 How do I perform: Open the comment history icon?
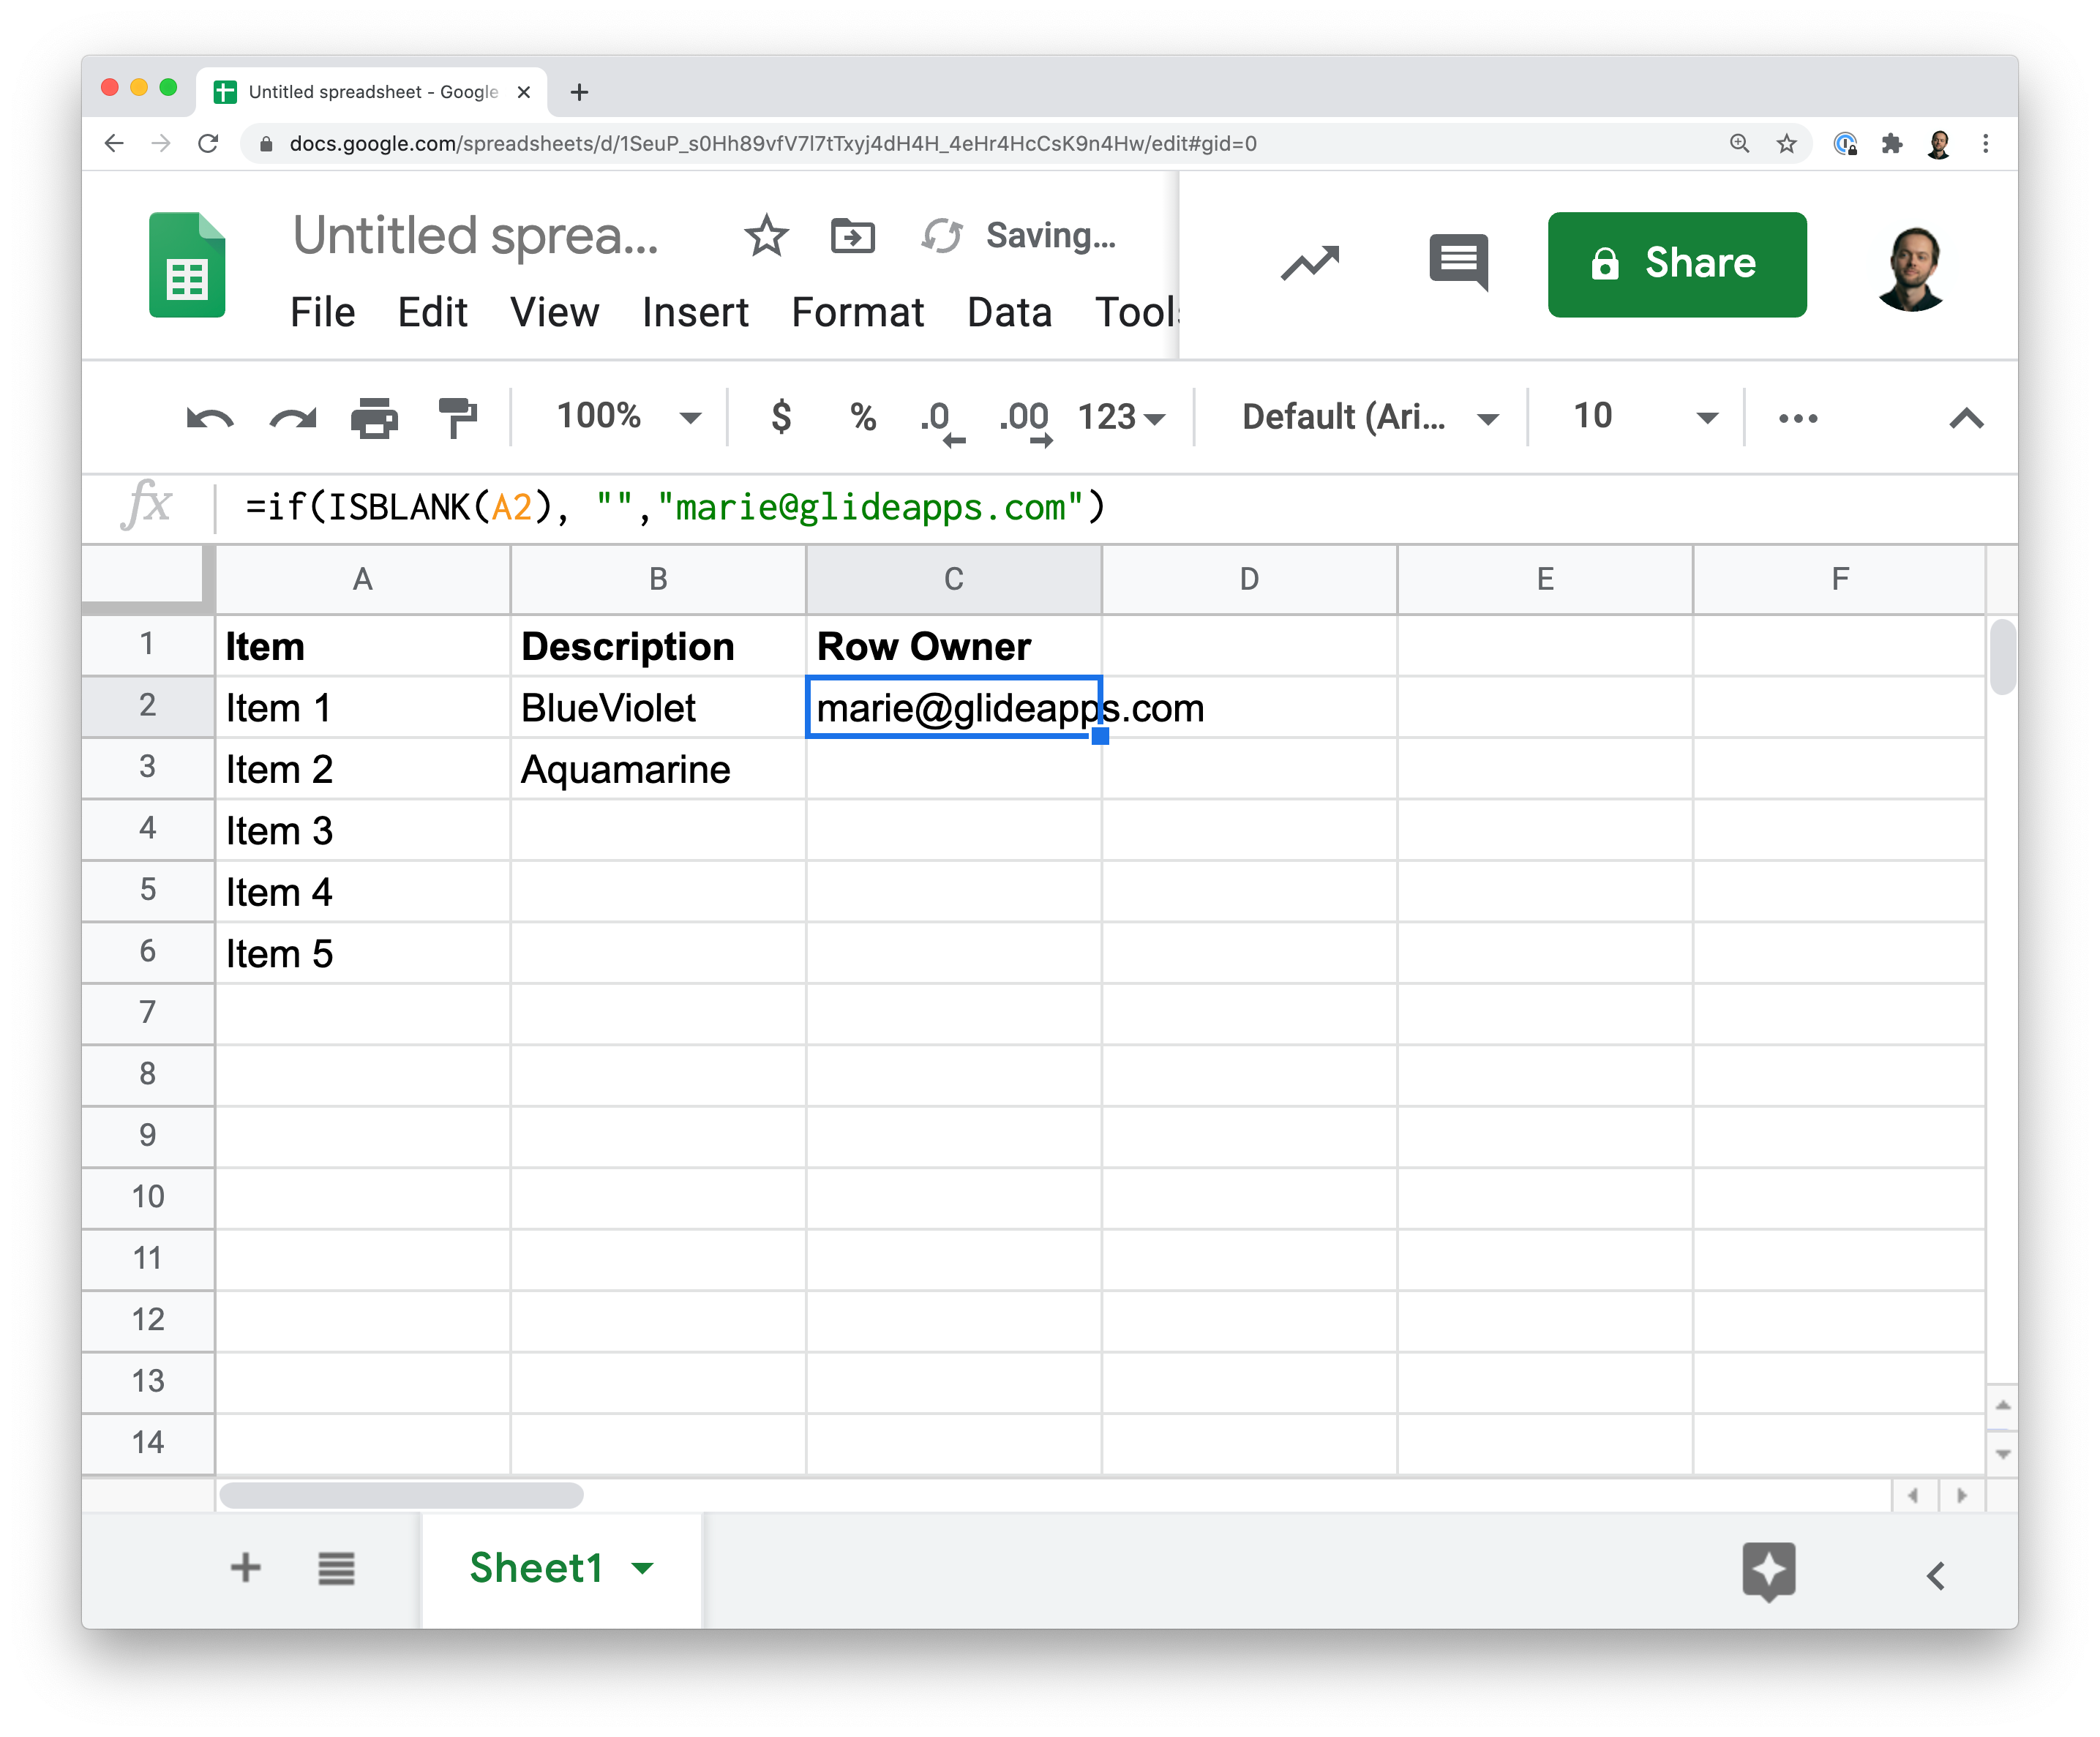[1458, 263]
